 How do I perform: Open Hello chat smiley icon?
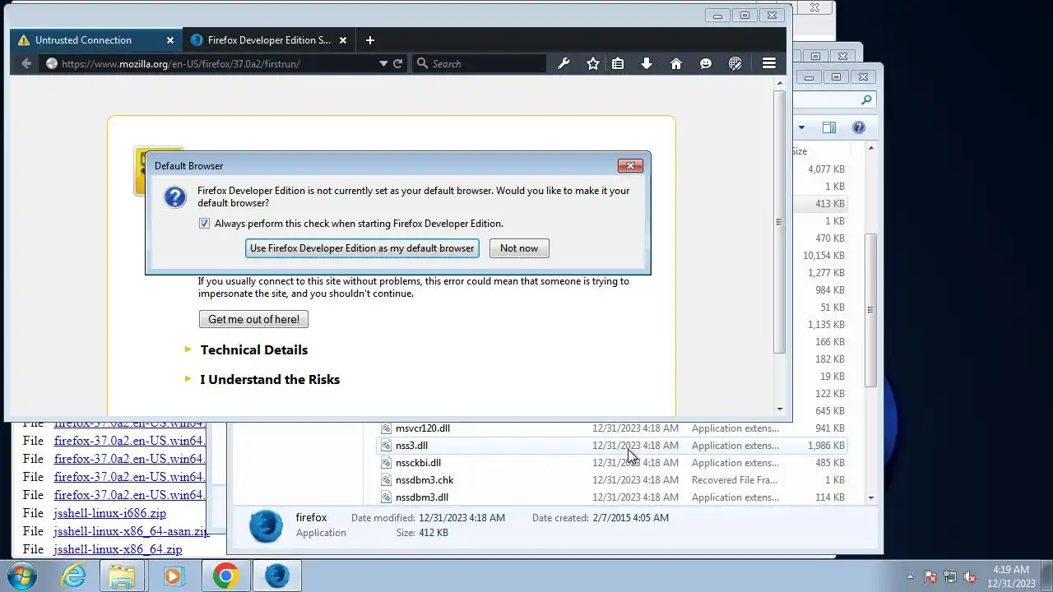tap(706, 63)
